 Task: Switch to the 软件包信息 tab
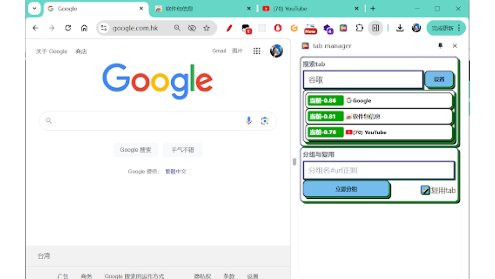[x=202, y=9]
